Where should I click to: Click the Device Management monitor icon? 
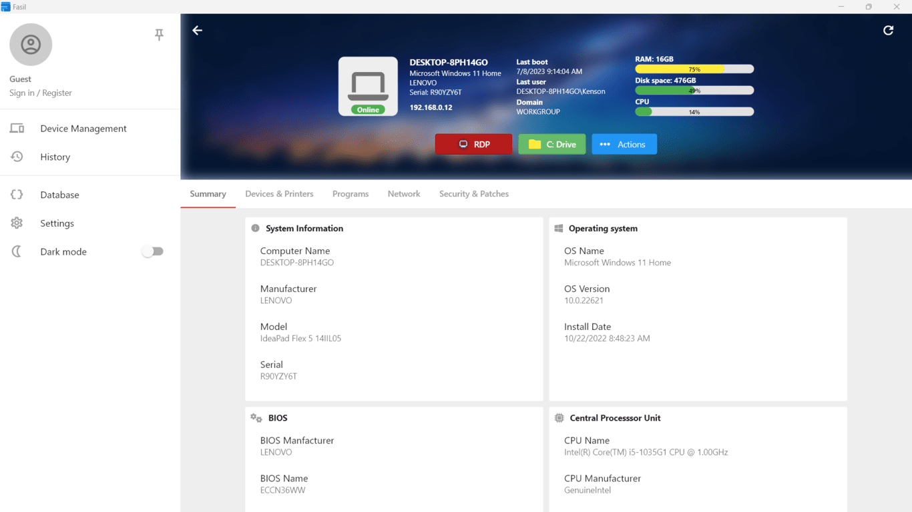pyautogui.click(x=17, y=128)
